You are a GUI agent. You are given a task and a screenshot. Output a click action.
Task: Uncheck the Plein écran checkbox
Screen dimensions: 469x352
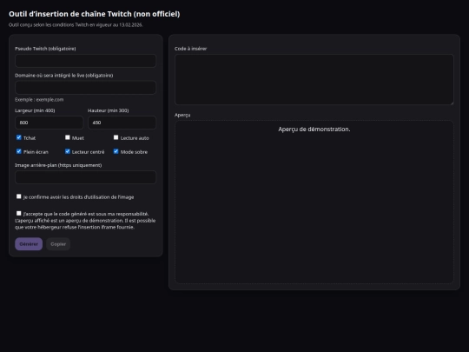19,151
